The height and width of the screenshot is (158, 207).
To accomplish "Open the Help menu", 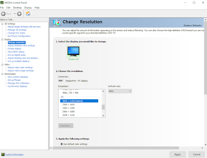I will point(37,8).
